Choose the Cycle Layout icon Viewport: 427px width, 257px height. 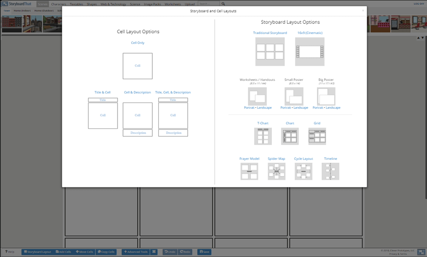(304, 172)
